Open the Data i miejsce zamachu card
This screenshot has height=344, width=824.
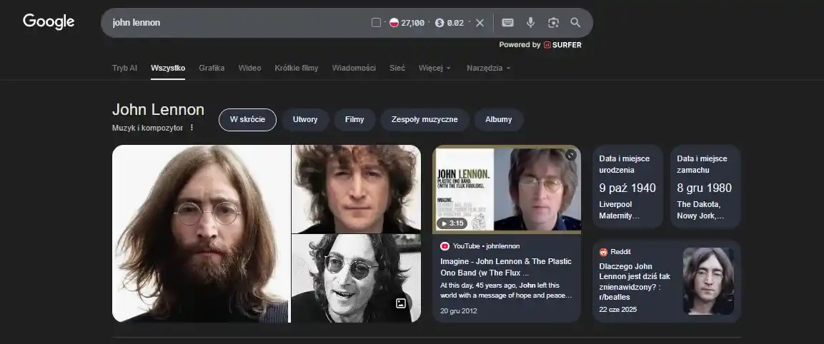click(x=706, y=186)
